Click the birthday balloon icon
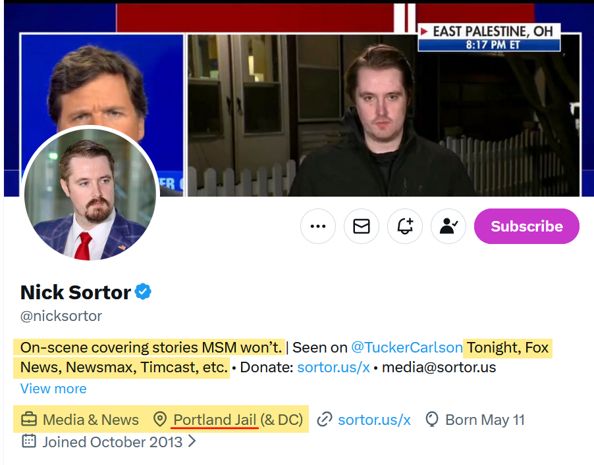Viewport: 594px width, 465px height. pos(432,420)
